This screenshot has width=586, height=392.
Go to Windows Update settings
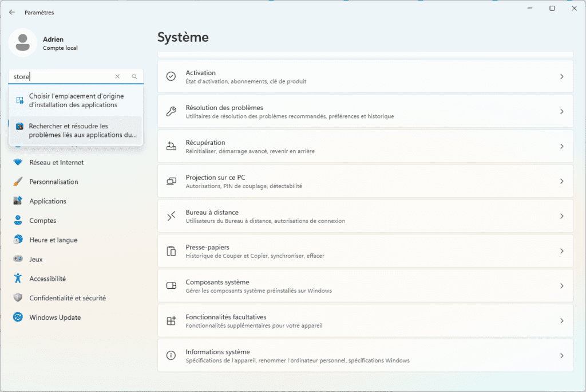(76, 317)
